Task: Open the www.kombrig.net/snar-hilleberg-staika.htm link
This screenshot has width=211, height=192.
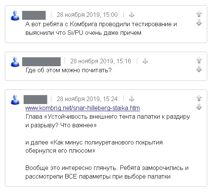Action: [x=82, y=108]
